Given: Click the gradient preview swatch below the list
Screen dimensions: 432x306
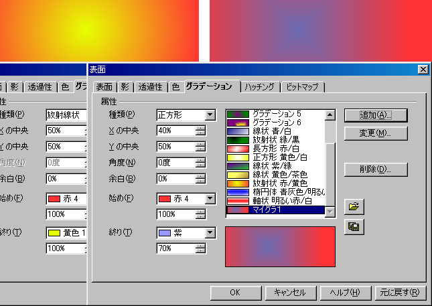Looking at the screenshot, I should point(280,247).
